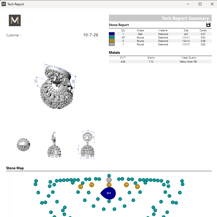Click the Metals heading
Image resolution: width=217 pixels, height=217 pixels.
pyautogui.click(x=114, y=52)
